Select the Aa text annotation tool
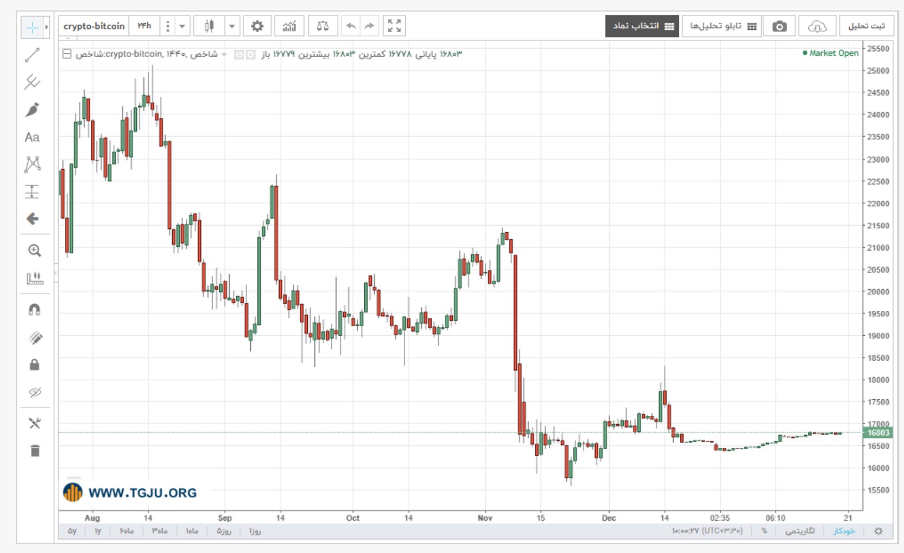Viewport: 904px width, 553px height. (32, 137)
